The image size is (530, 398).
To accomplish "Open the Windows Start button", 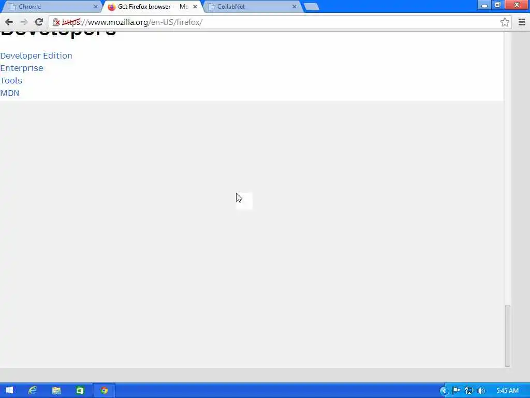I will point(9,391).
